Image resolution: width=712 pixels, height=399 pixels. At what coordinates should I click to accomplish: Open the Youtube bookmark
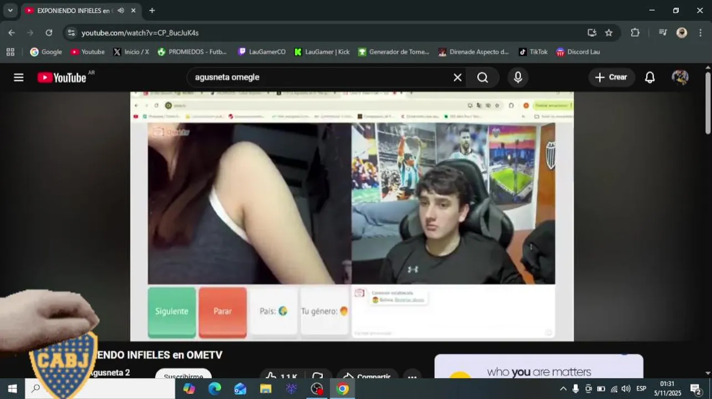87,52
